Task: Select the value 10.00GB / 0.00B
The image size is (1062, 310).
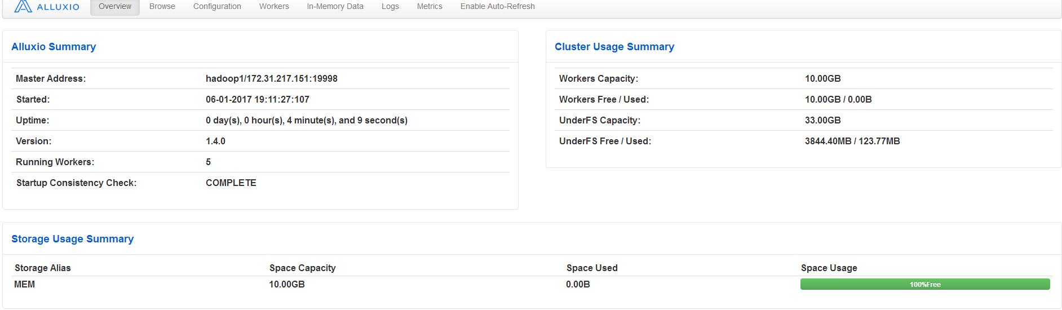Action: coord(838,100)
